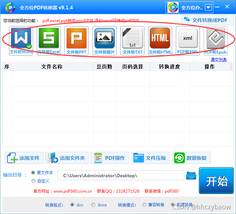Click the 联系微信：pdf360 text

(x=161, y=191)
